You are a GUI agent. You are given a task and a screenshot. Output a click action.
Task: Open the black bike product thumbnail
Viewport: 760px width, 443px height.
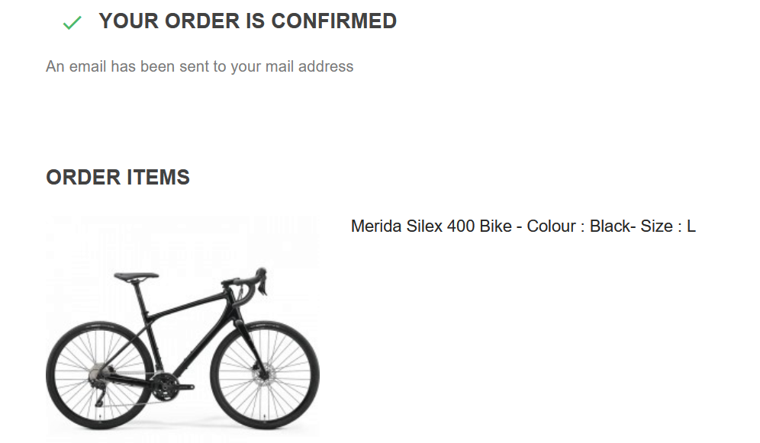coord(182,328)
